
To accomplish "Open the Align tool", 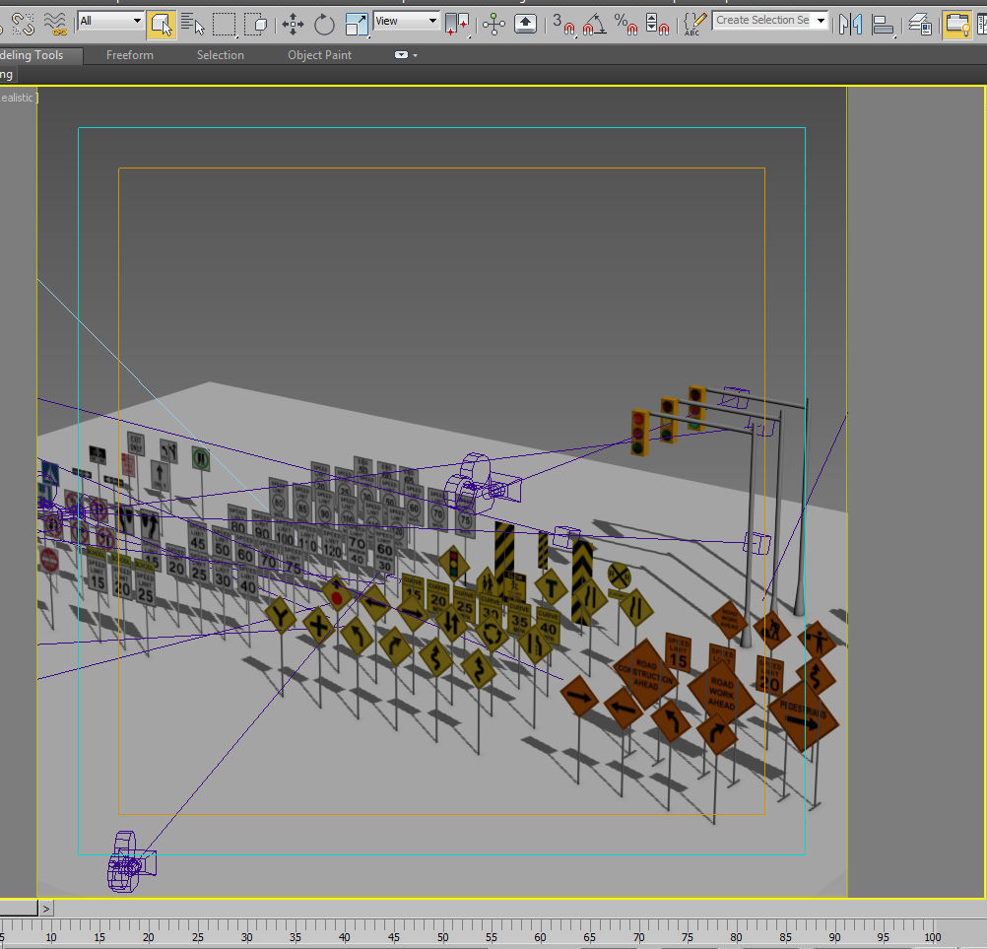I will (x=884, y=23).
